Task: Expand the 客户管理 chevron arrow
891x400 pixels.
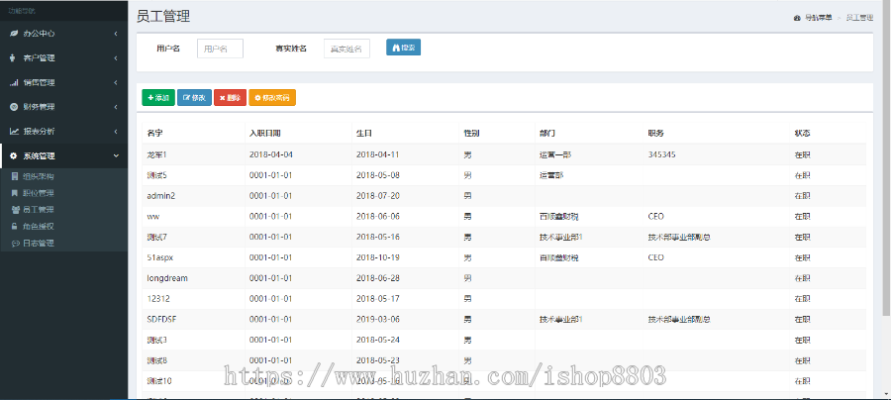Action: coord(116,58)
